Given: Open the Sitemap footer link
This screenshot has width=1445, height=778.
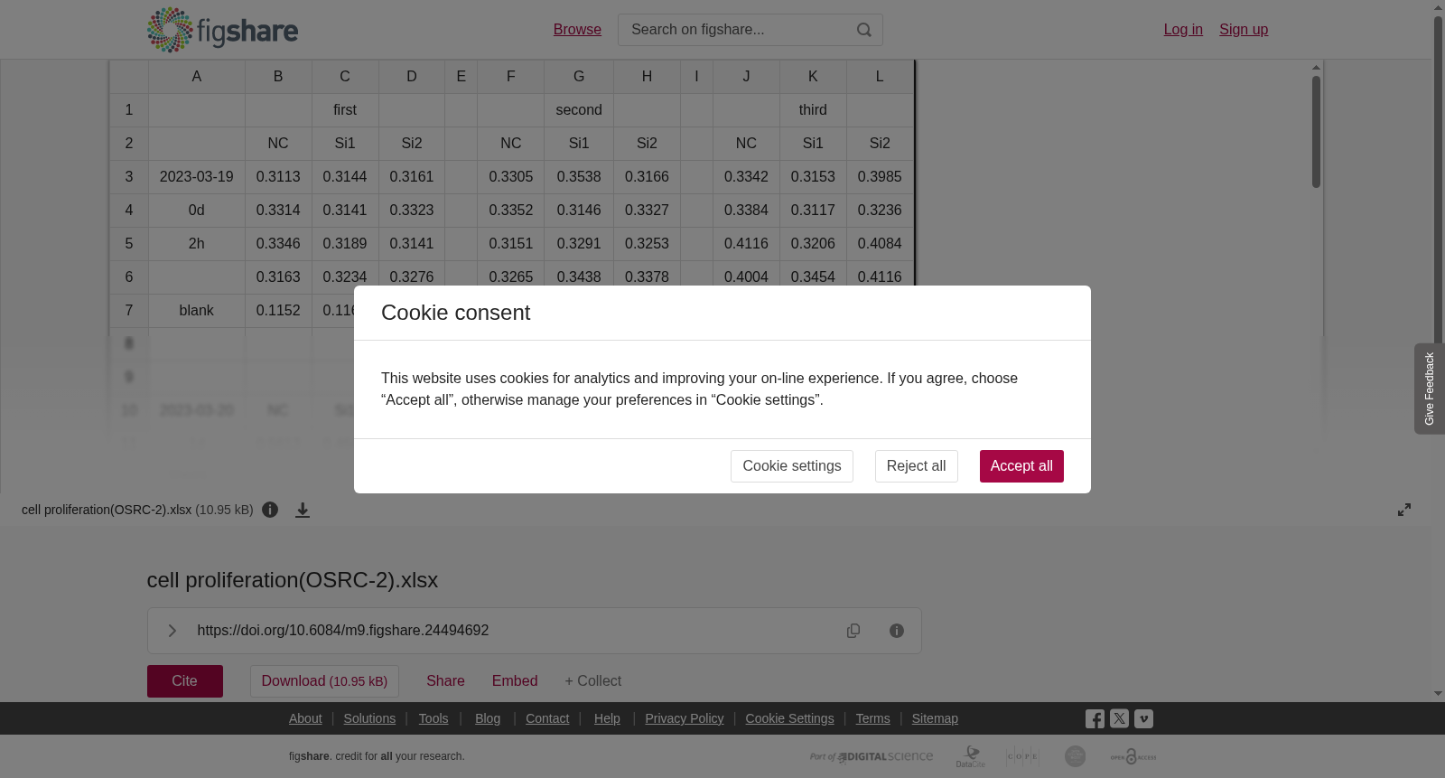Looking at the screenshot, I should click(935, 718).
